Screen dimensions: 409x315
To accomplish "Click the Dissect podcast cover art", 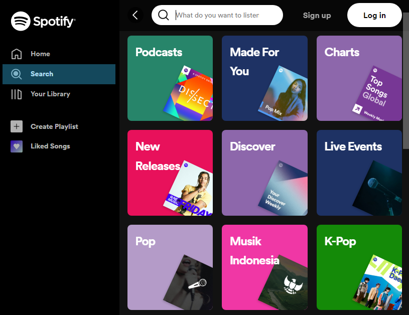I will [192, 96].
